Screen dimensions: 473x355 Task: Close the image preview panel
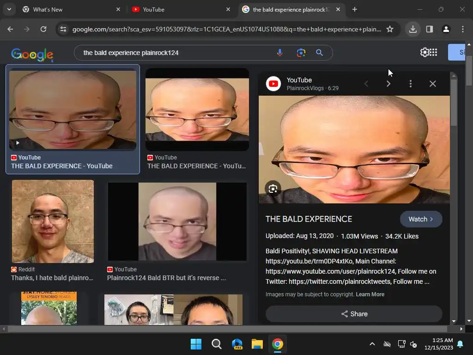[x=432, y=84]
